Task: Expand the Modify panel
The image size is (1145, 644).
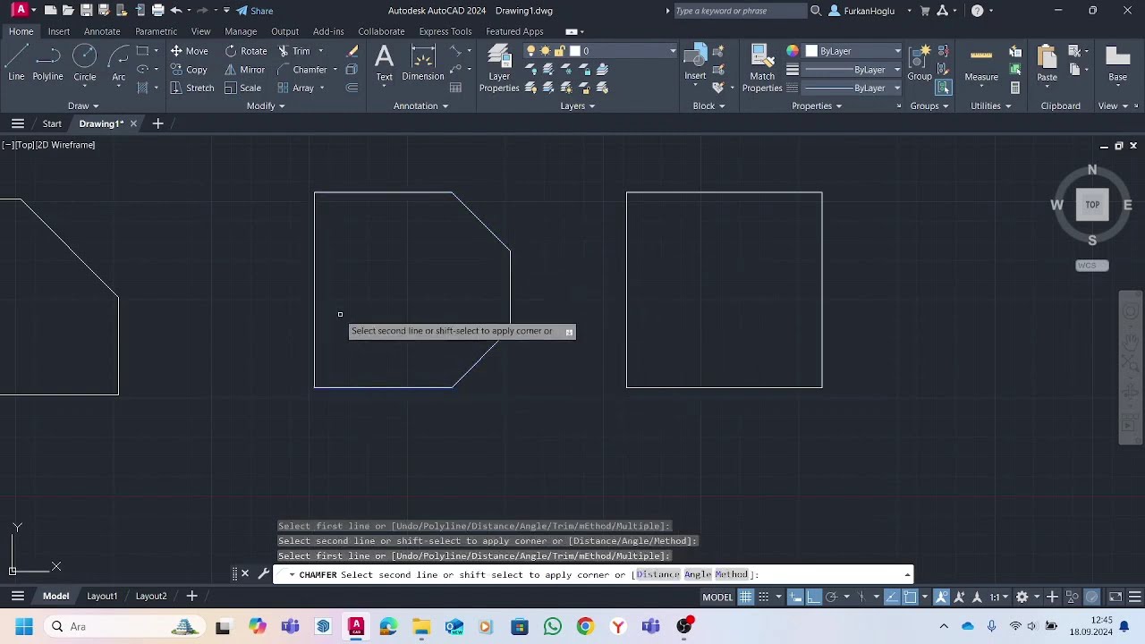Action: pos(266,106)
